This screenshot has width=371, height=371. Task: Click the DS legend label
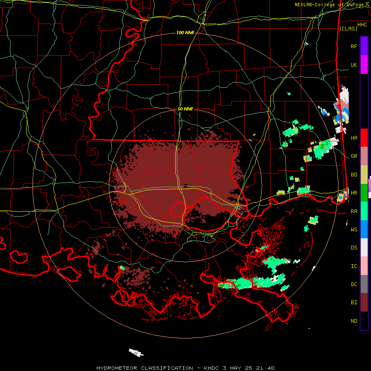tap(354, 248)
